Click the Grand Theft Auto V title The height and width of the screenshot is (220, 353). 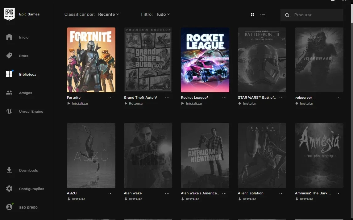[x=140, y=98]
